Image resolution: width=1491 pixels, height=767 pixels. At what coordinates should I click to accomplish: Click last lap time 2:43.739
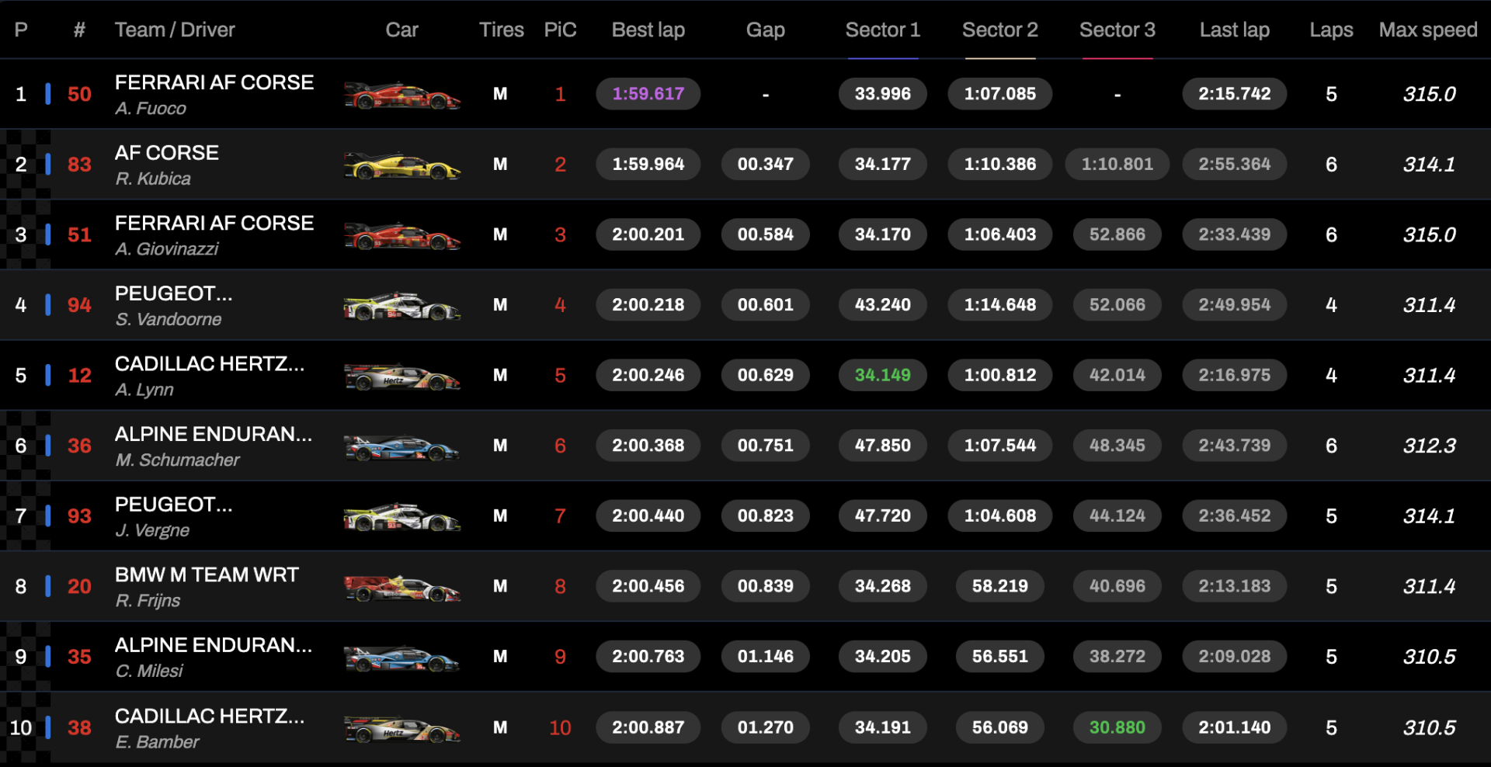[x=1235, y=446]
